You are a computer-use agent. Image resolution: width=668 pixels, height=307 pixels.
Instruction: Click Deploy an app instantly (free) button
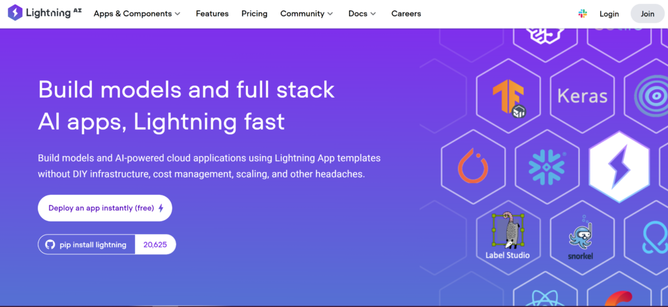pyautogui.click(x=105, y=208)
